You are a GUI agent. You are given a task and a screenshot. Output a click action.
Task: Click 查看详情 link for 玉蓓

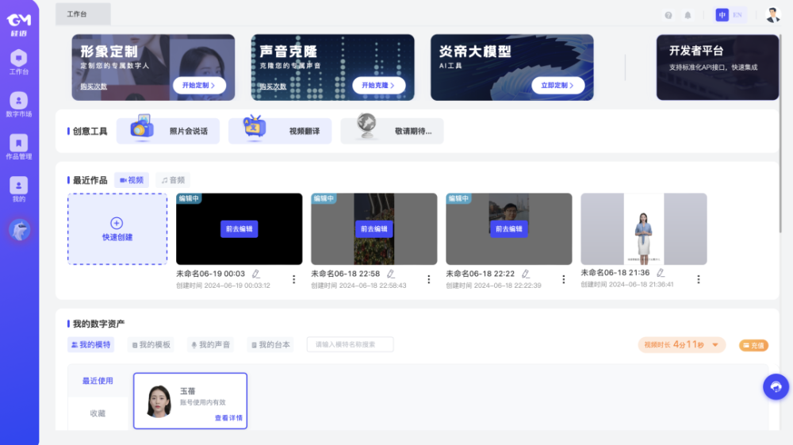(228, 418)
